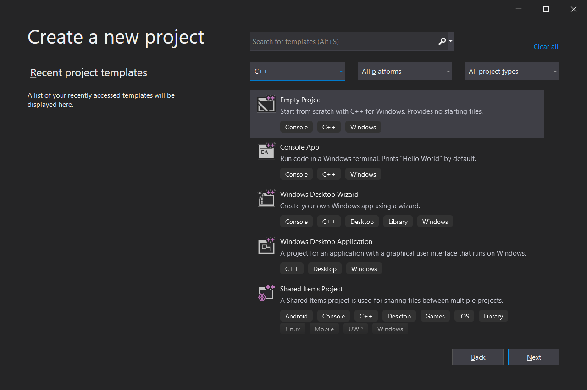
Task: Click the Games tag on Shared Items
Action: point(435,316)
